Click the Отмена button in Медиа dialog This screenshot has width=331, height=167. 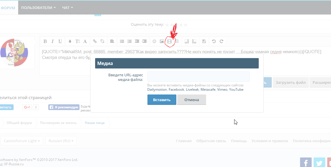coord(191,100)
